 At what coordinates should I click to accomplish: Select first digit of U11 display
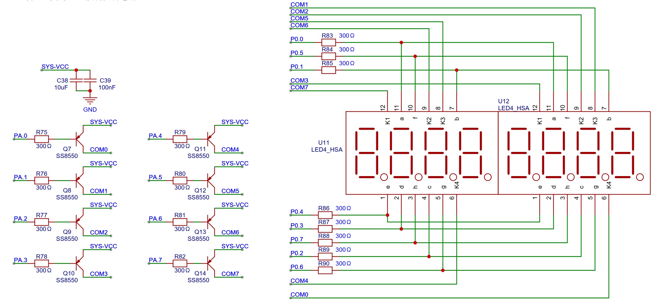click(367, 153)
